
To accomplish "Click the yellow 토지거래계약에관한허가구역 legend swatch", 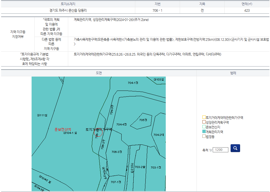I will [204, 117].
